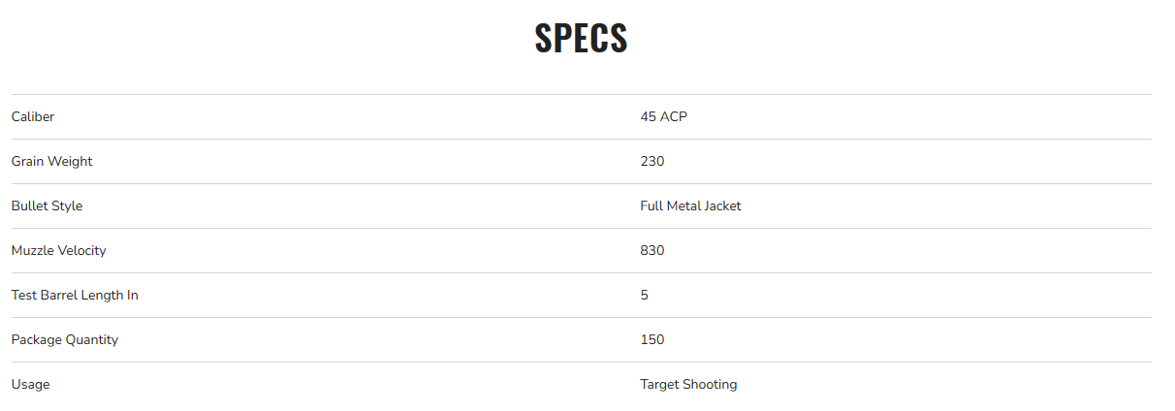
Task: Select the 230 grain weight value
Action: (651, 162)
